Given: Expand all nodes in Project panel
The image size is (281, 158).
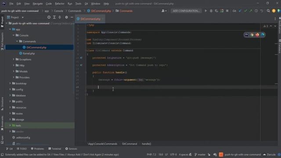Looking at the screenshot, I should 54,17.
